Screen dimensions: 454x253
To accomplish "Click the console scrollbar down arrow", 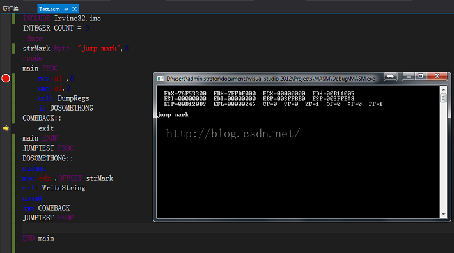I will 443,215.
